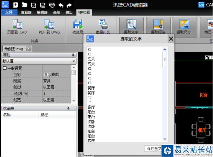Screen dimensions: 213x157
Task: Click the 餐厅 dining table in the drawing
Action: [x=201, y=130]
